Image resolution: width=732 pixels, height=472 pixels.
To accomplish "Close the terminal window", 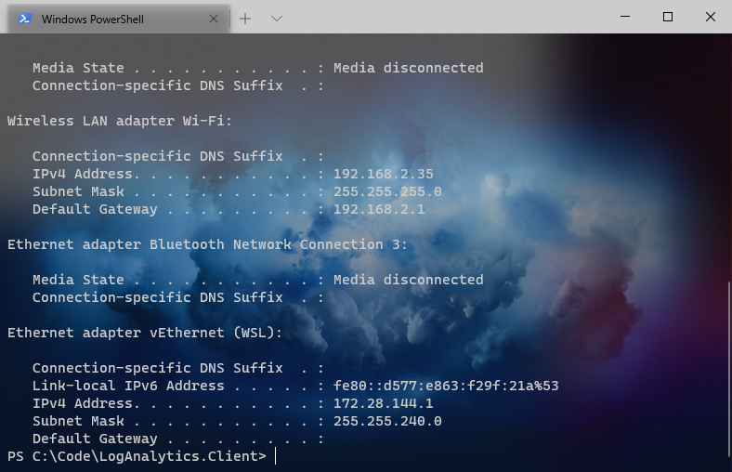I will click(710, 17).
